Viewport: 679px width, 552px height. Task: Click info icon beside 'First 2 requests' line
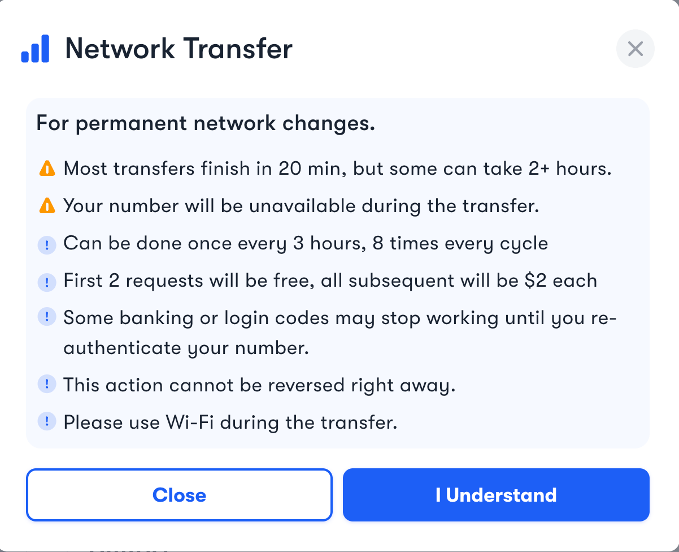[x=47, y=281]
